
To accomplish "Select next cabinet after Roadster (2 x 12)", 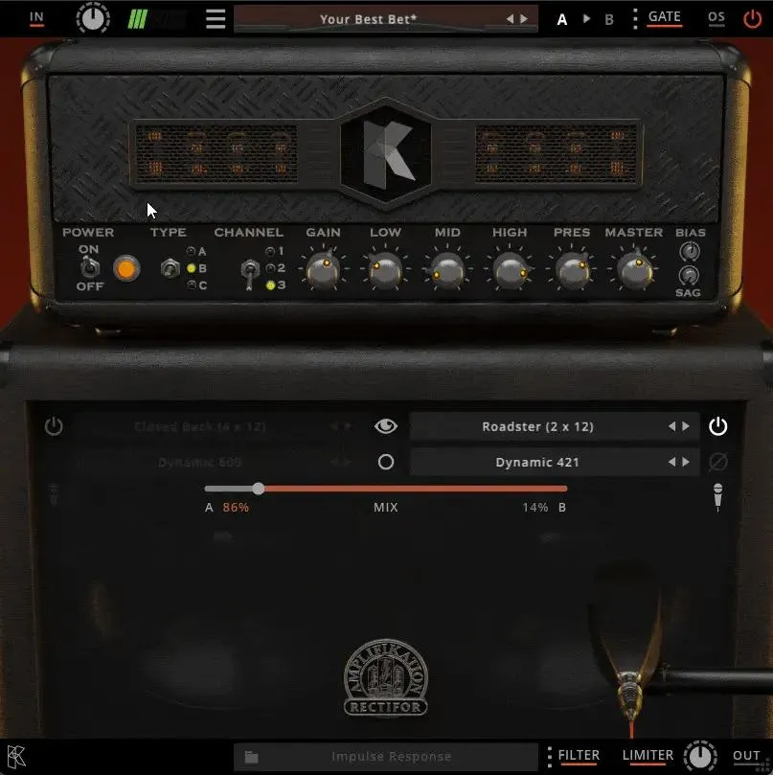I will 686,426.
